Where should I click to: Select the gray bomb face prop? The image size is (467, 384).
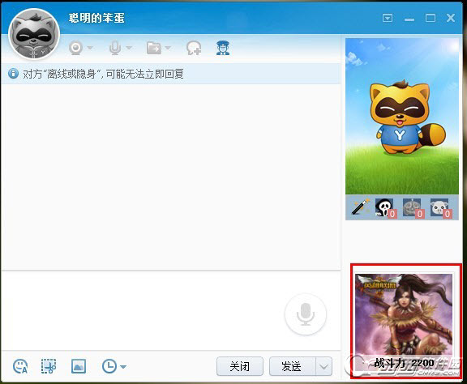coord(413,207)
